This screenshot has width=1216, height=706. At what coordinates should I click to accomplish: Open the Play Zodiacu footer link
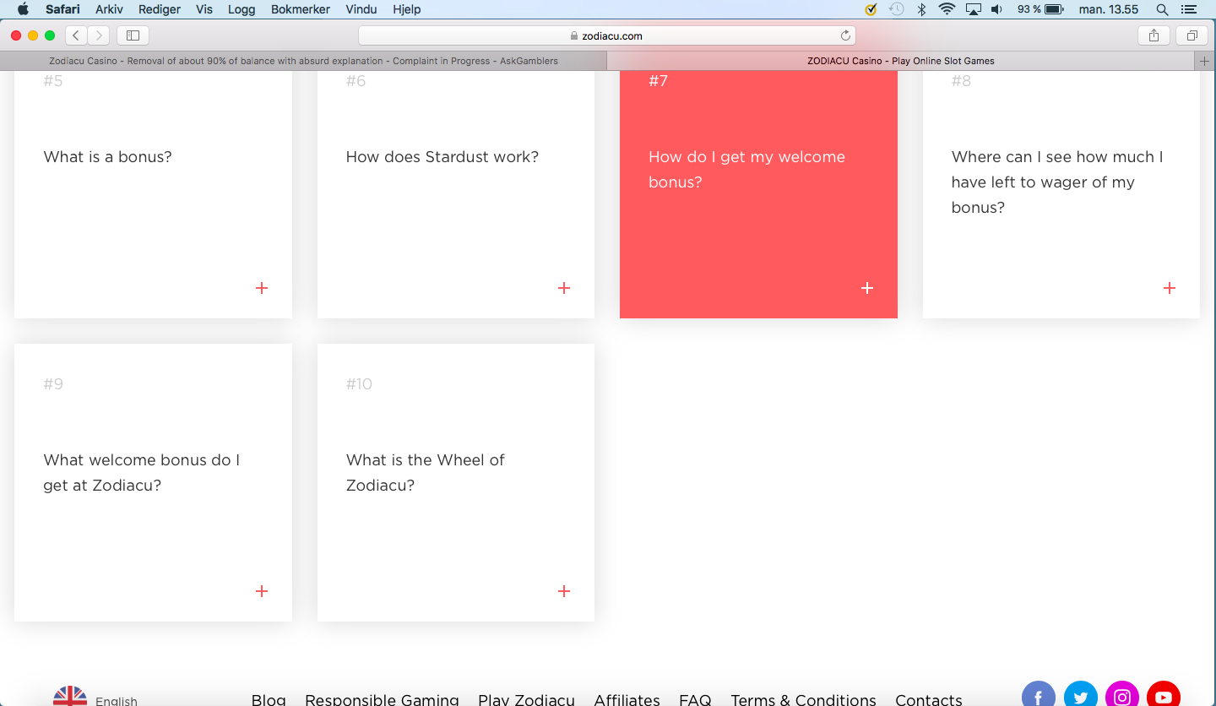click(x=526, y=699)
